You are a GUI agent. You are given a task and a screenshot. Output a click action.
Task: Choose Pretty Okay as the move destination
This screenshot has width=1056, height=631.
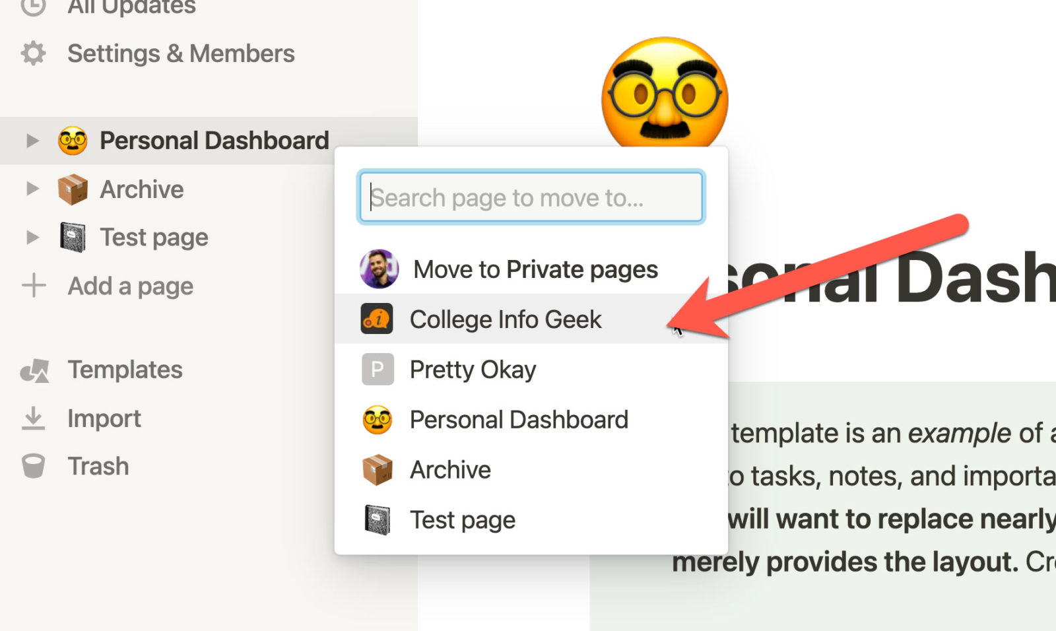tap(473, 370)
